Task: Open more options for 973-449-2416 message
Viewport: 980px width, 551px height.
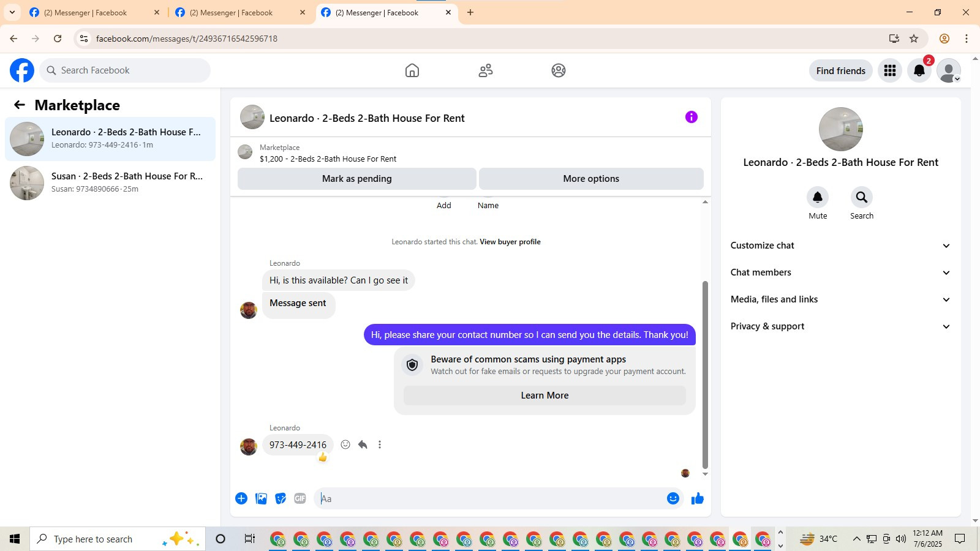Action: [380, 444]
